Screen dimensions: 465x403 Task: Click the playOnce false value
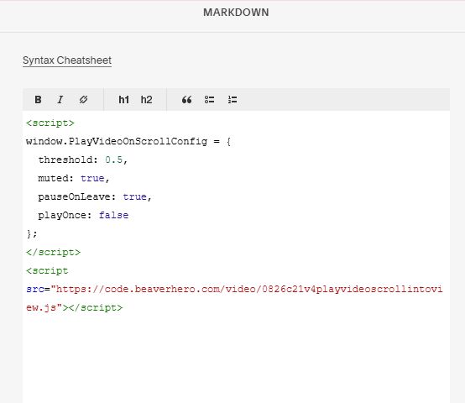(113, 215)
